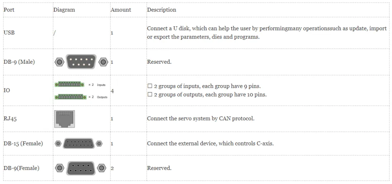Screen dimensions: 392x184
Task: Select the Amount column header
Action: point(121,10)
